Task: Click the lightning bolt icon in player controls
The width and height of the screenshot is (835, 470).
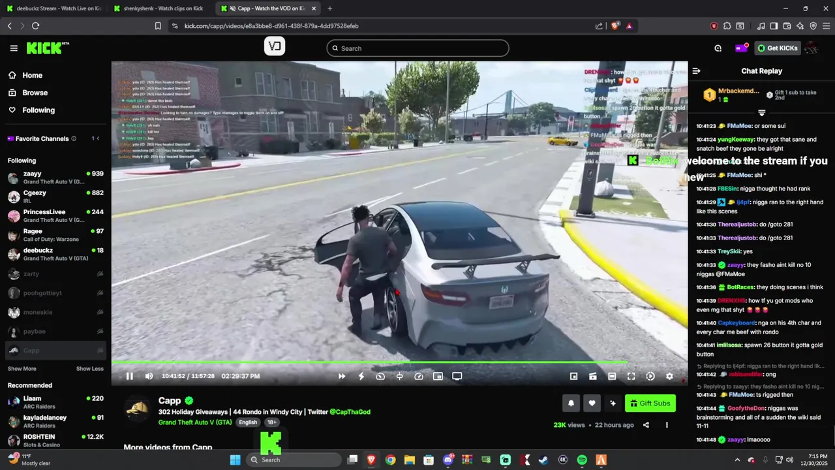Action: coord(361,376)
